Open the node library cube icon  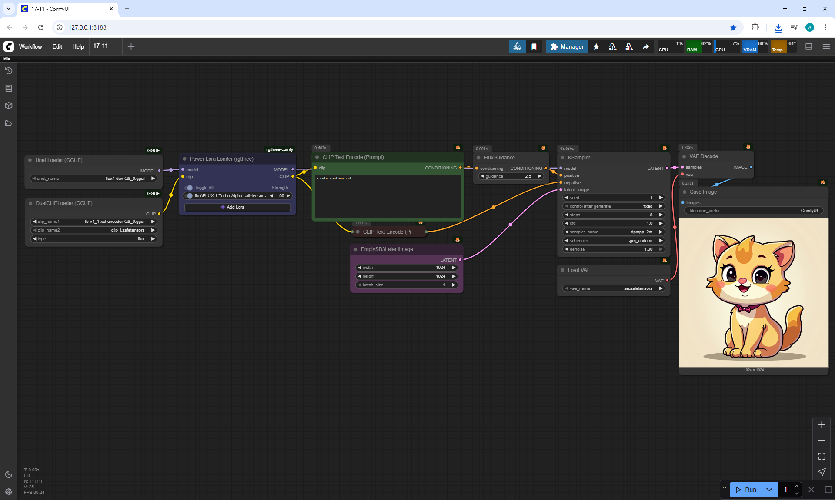tap(8, 106)
